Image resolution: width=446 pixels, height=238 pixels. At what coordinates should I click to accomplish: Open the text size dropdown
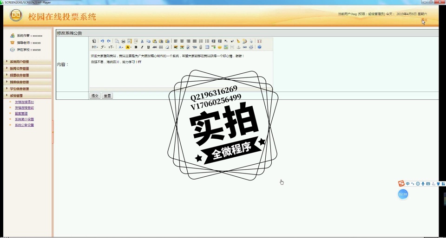pos(111,47)
